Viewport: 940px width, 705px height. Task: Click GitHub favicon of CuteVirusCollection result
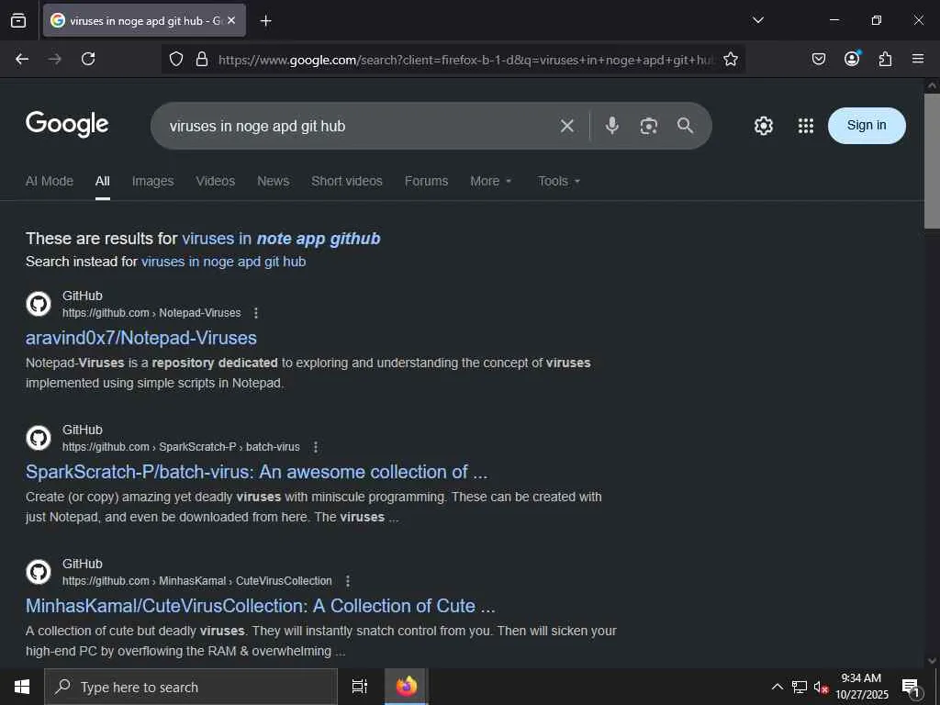39,572
